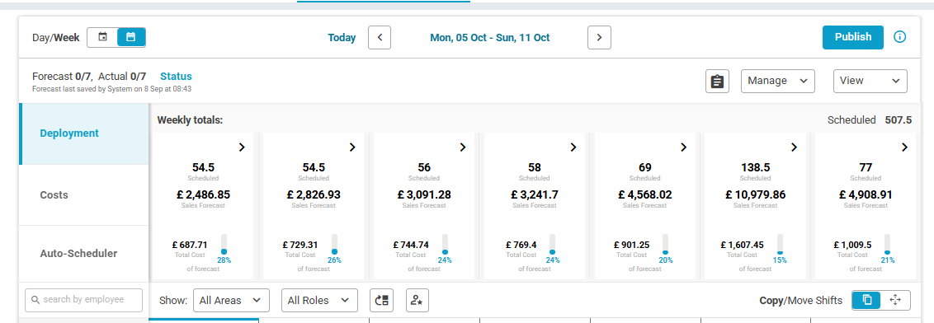The width and height of the screenshot is (934, 323).
Task: Expand day card with £ 4,908.91 forecast
Action: pos(905,147)
